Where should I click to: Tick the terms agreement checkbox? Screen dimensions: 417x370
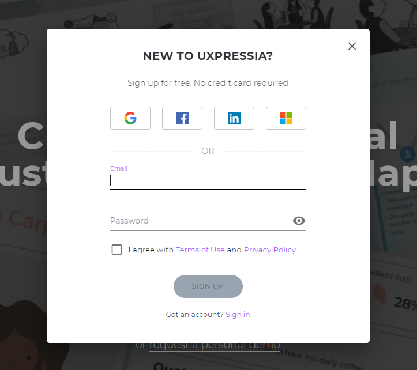[117, 250]
